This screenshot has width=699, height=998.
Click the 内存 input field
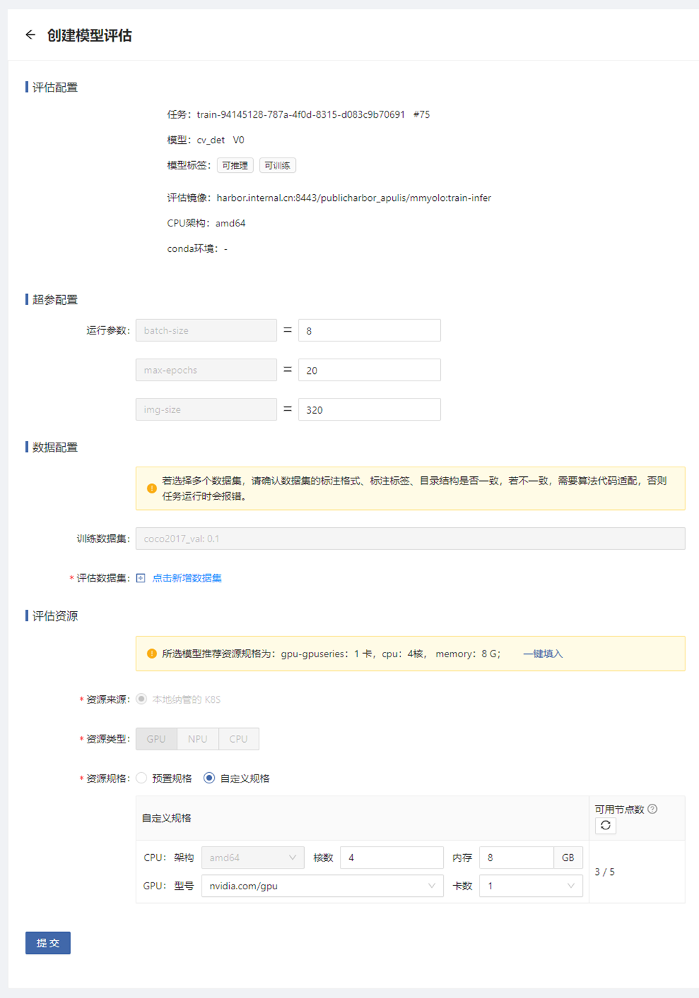coord(517,858)
